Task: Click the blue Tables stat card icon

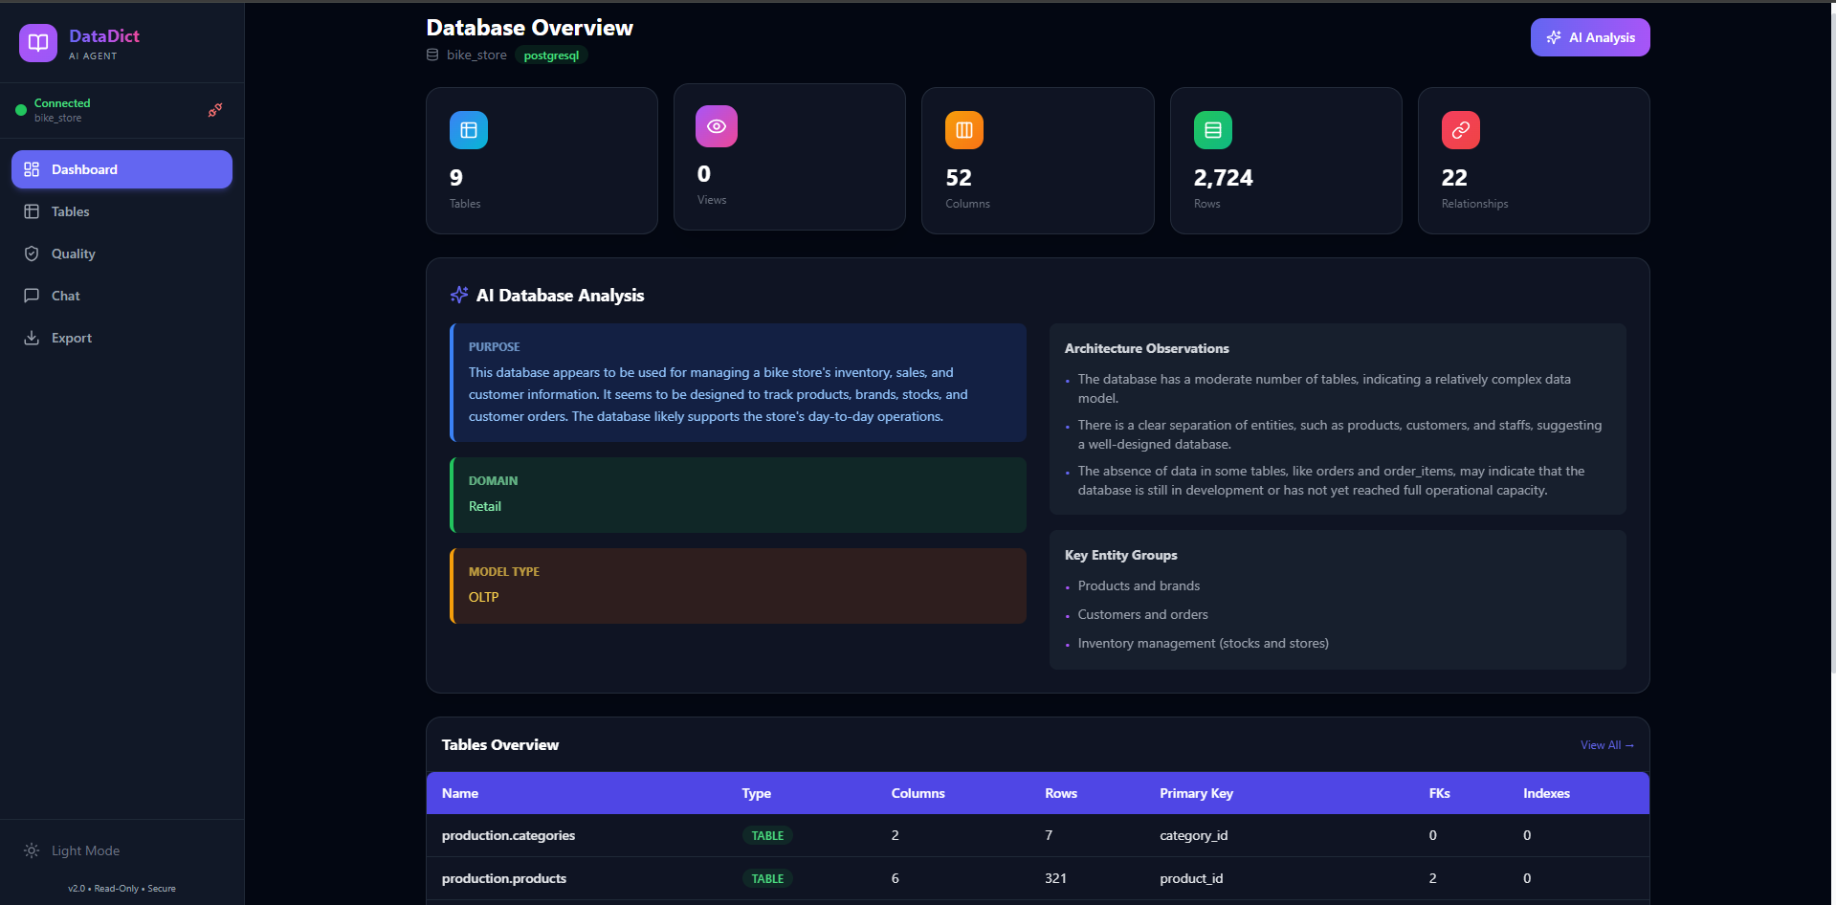Action: coord(469,130)
